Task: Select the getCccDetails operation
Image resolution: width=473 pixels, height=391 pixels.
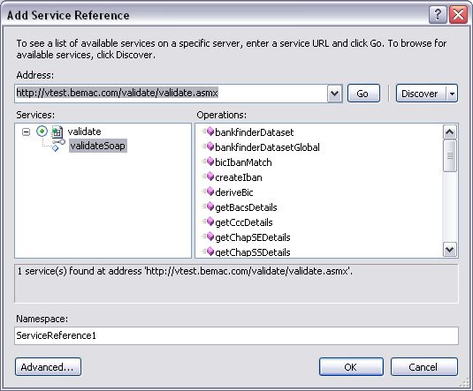Action: pos(244,222)
